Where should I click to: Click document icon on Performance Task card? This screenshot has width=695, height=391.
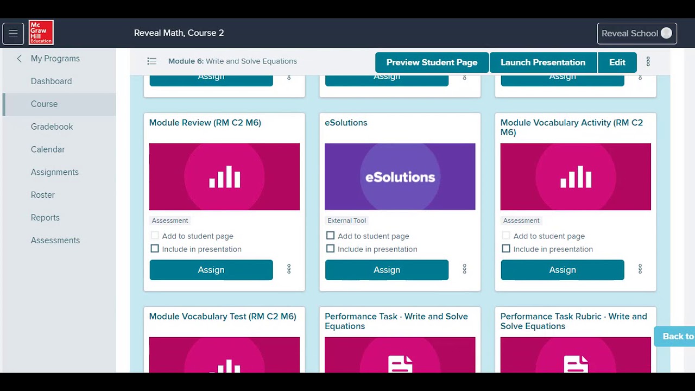[400, 364]
